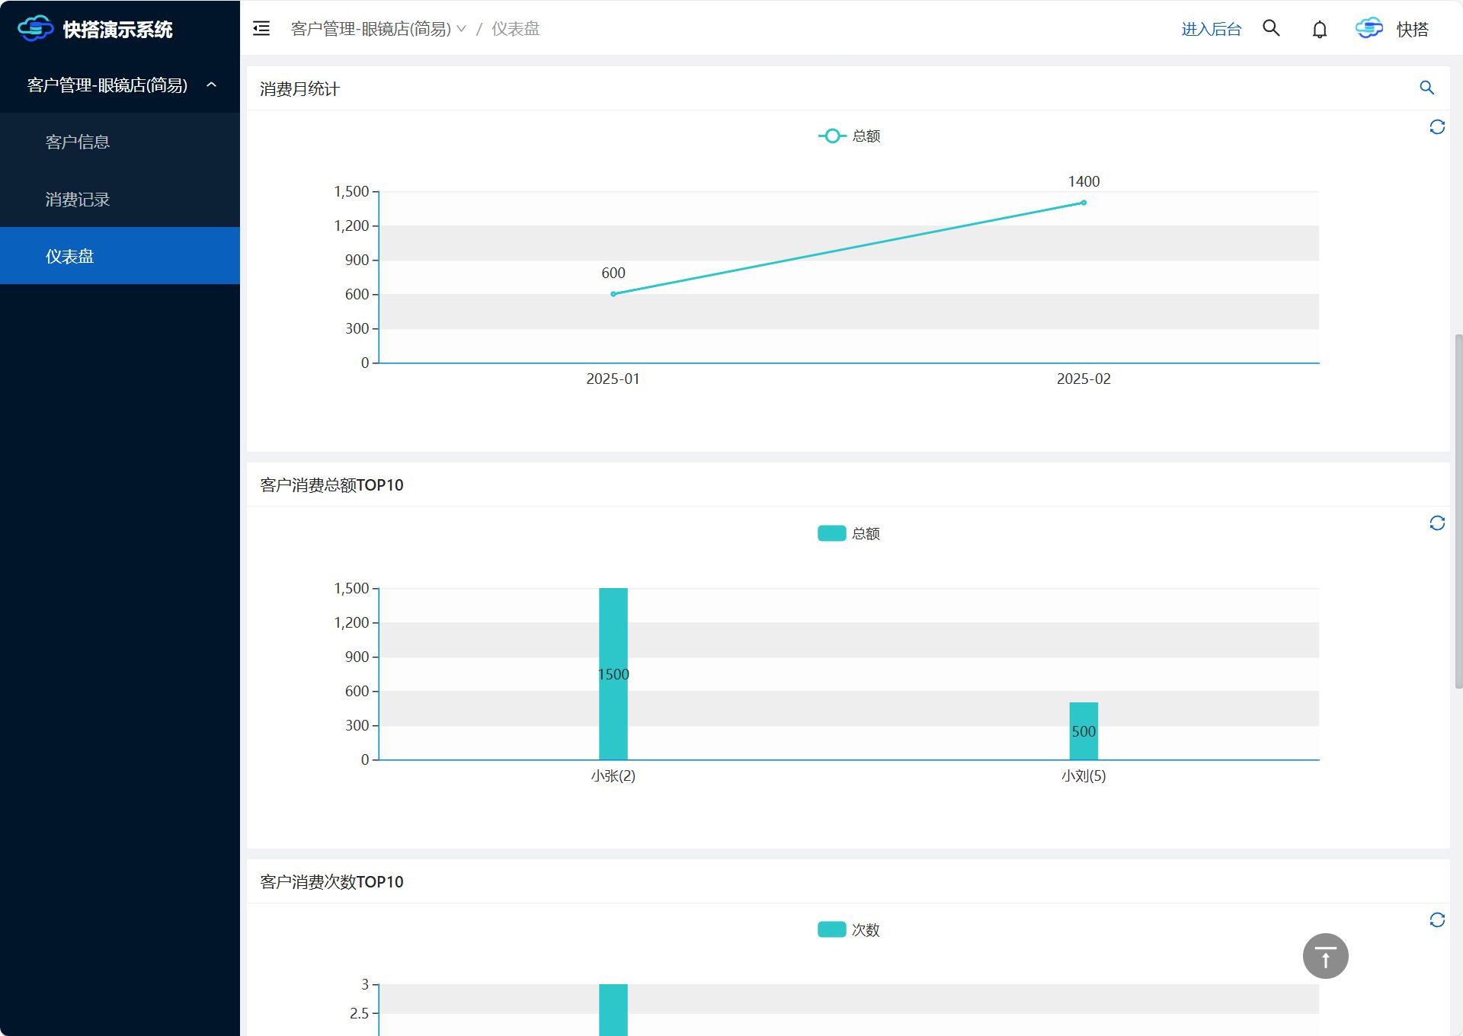This screenshot has width=1463, height=1036.
Task: Open the 客户管理-眼镜店(简易) breadcrumb dropdown
Action: [378, 29]
